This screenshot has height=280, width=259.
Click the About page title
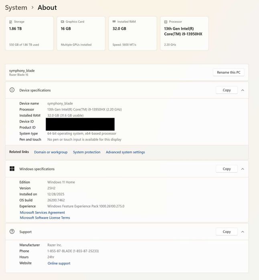47,8
